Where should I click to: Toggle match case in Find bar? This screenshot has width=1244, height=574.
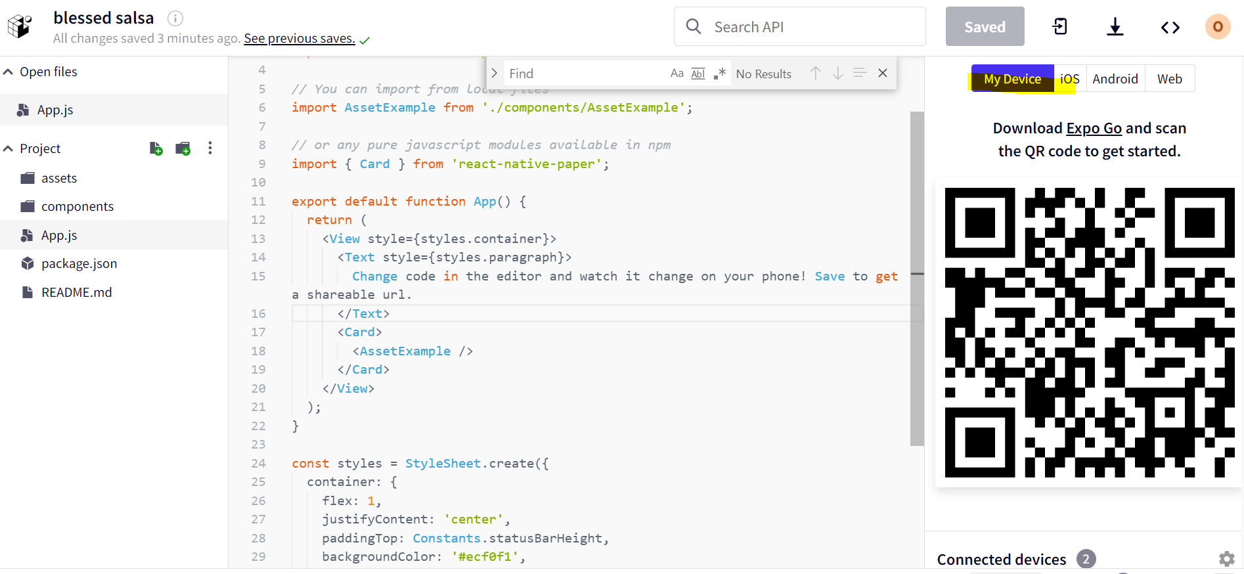677,74
